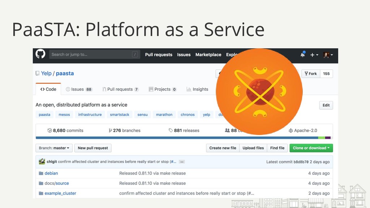370x208 pixels.
Task: Click the language breakdown color bar
Action: [184, 138]
